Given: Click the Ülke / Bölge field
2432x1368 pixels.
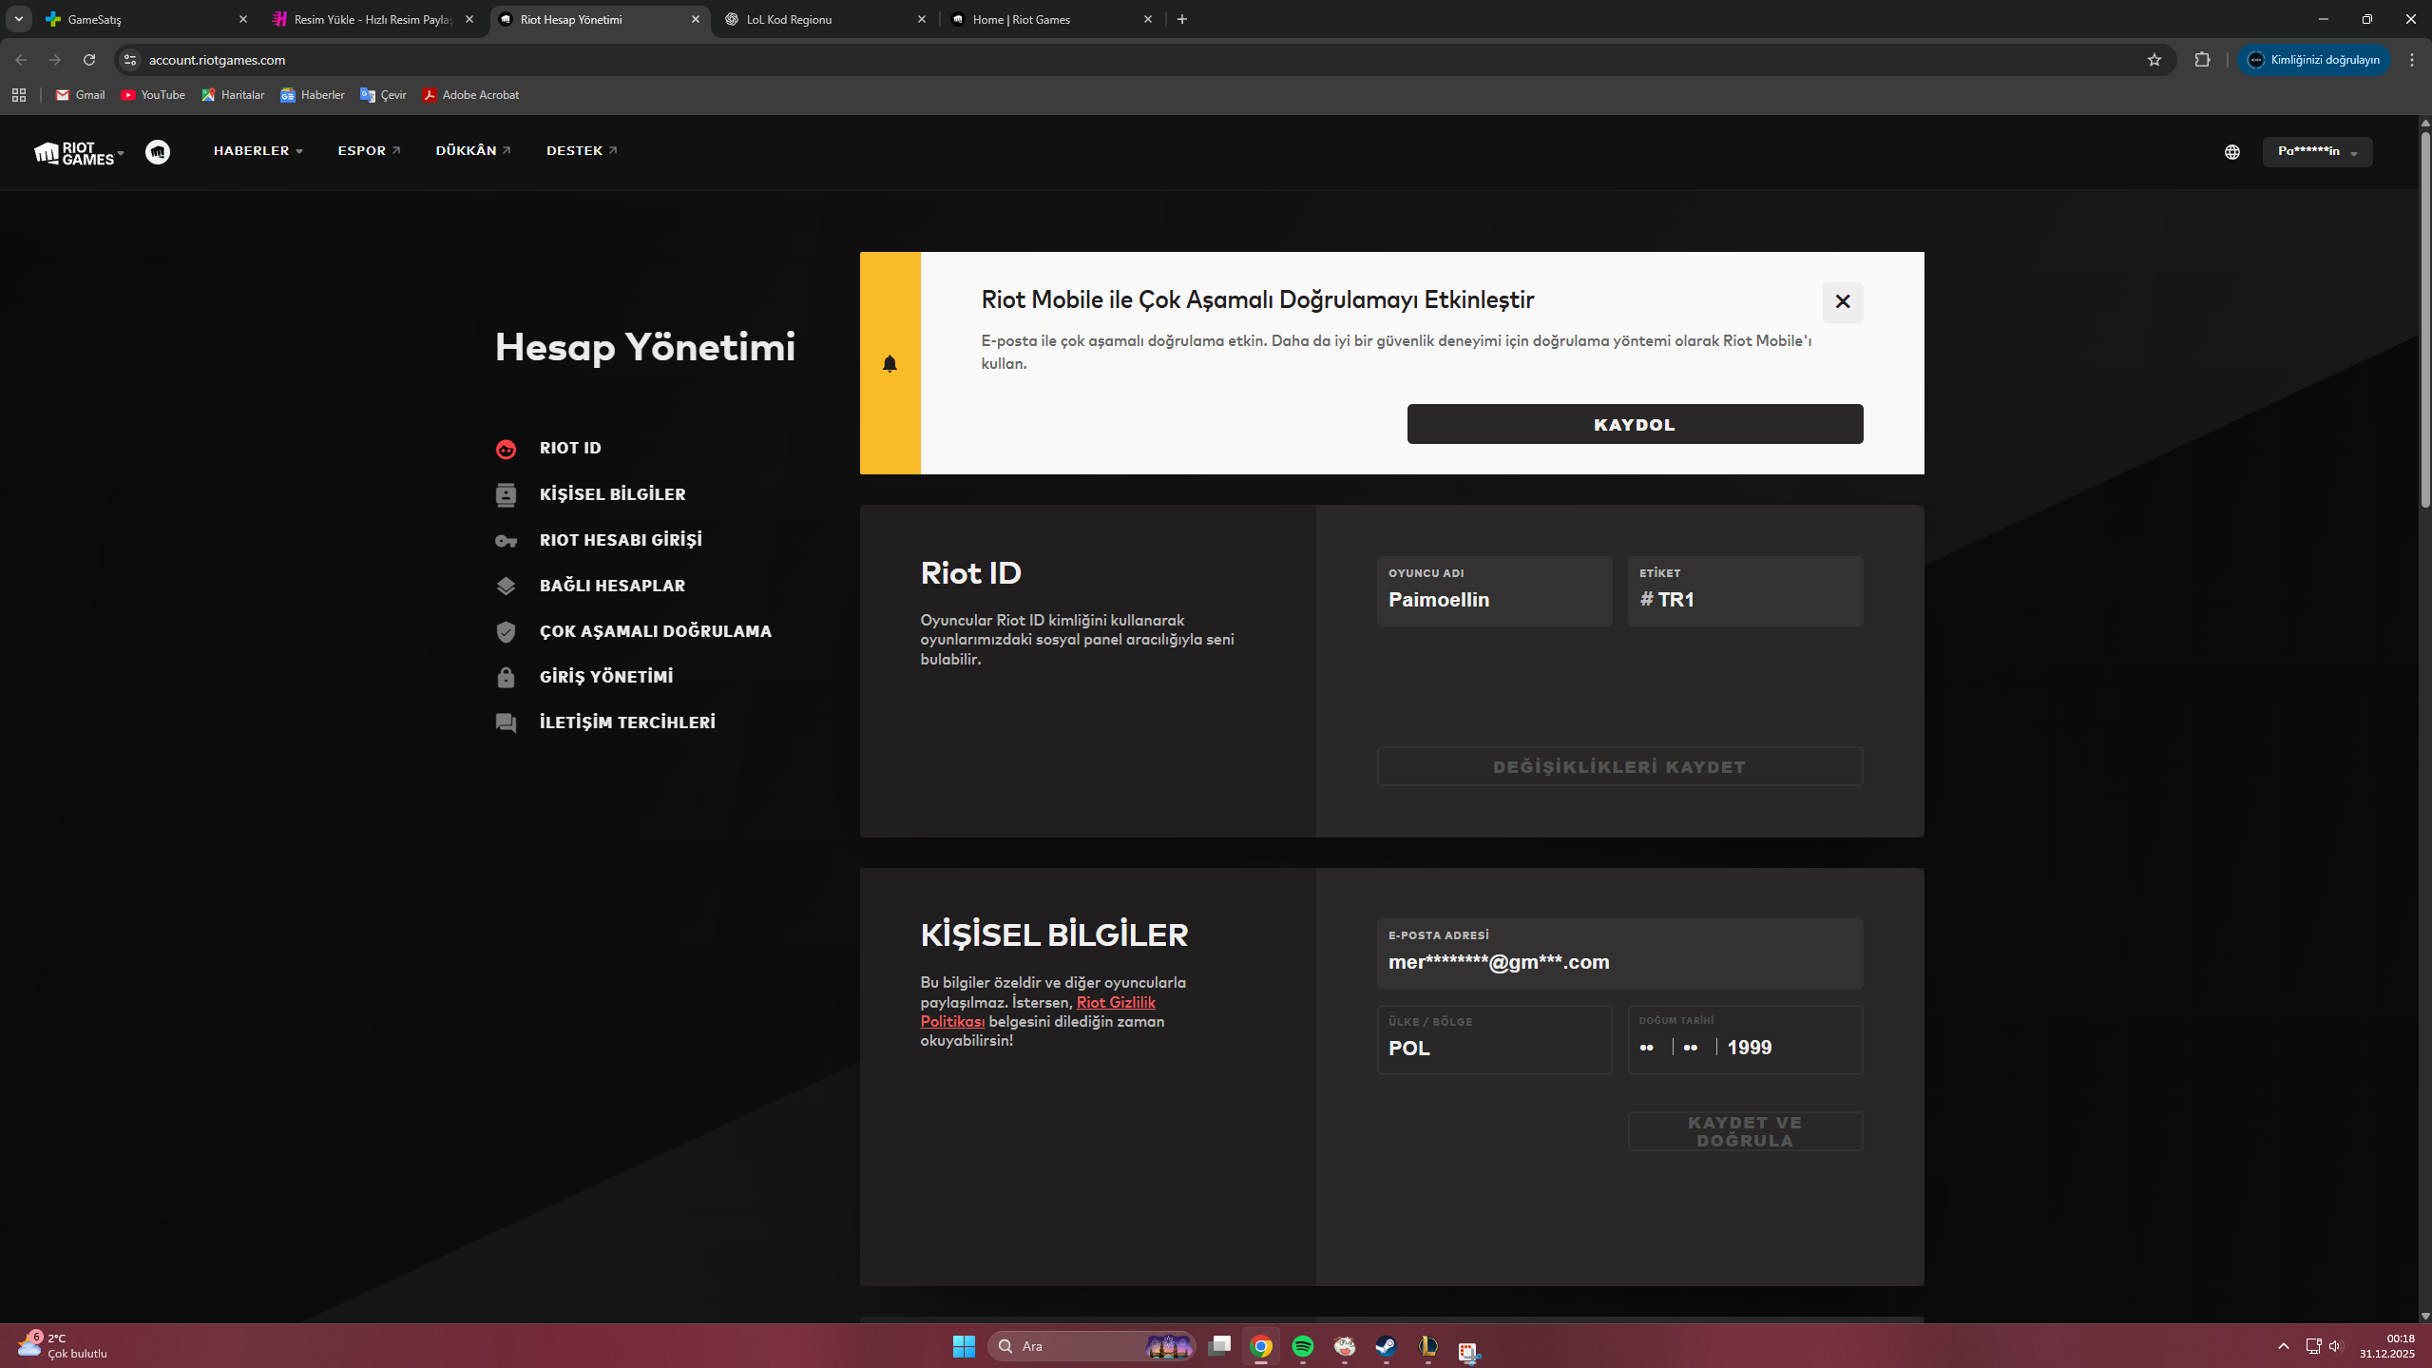Looking at the screenshot, I should 1494,1040.
